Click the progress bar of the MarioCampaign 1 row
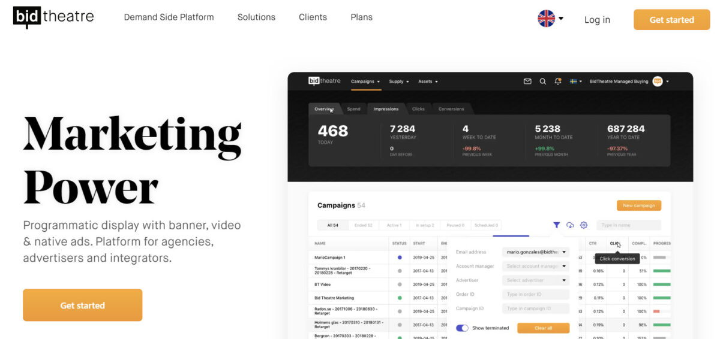This screenshot has width=720, height=339. (x=659, y=257)
